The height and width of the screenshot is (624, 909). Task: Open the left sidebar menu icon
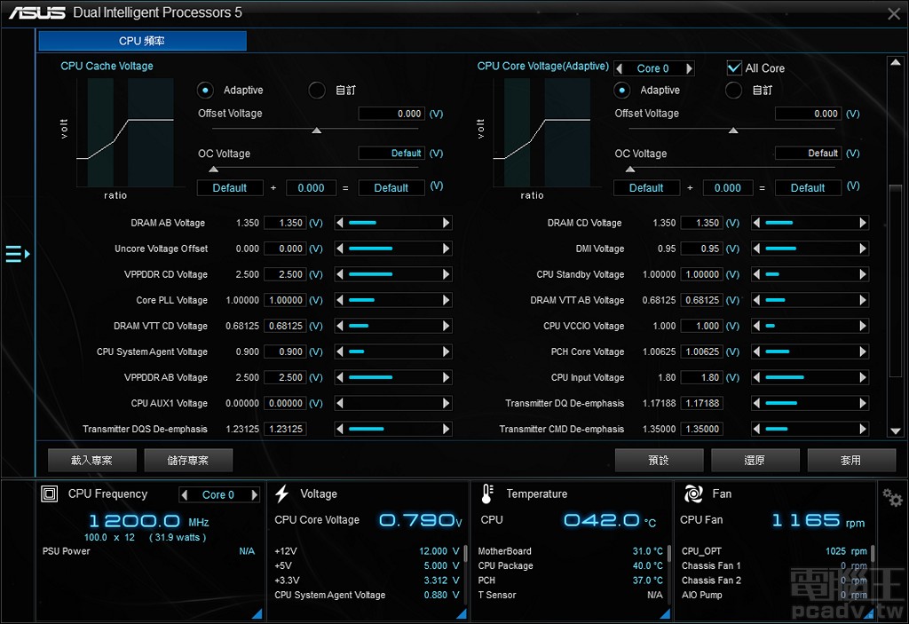(17, 255)
